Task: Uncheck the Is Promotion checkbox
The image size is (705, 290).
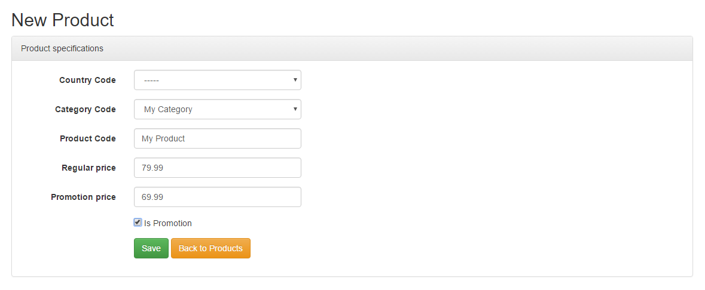Action: coord(138,222)
